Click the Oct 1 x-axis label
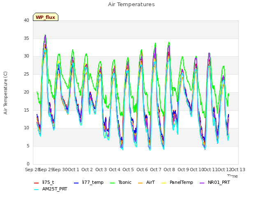Screen dimensions: 263x197 74,170
